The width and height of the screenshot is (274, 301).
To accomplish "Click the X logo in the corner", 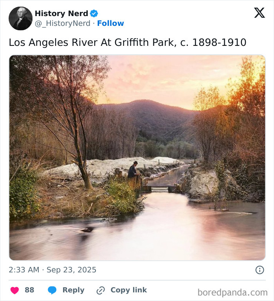I will [259, 13].
